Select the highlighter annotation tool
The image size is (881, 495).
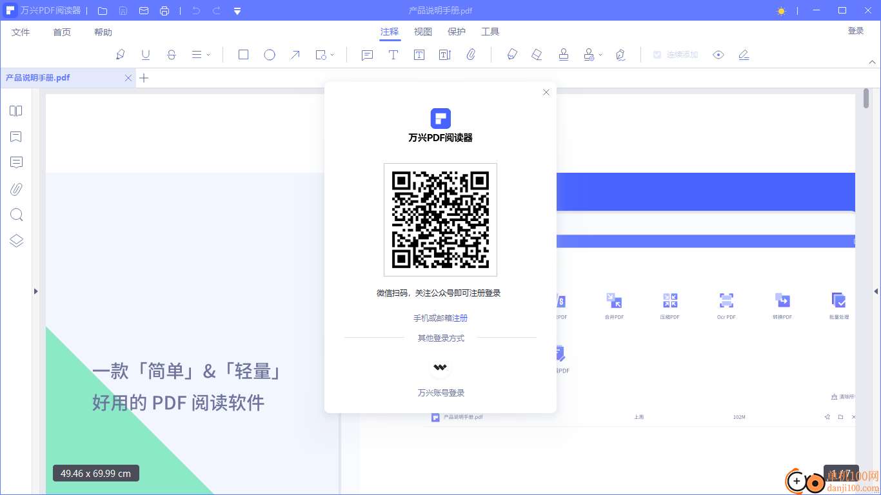pyautogui.click(x=121, y=55)
